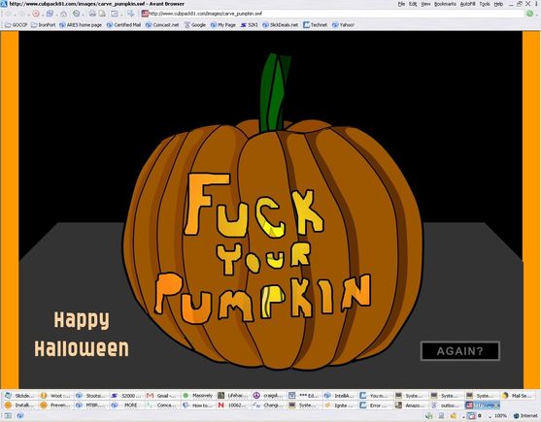Open the View menu
The image size is (541, 422).
click(x=425, y=4)
